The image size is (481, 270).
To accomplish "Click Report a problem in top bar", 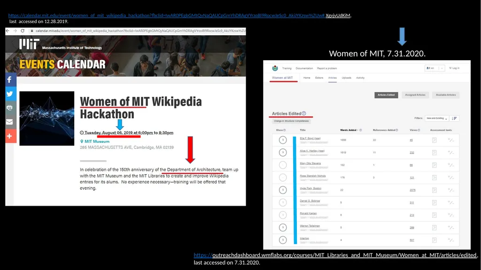I will click(x=327, y=69).
